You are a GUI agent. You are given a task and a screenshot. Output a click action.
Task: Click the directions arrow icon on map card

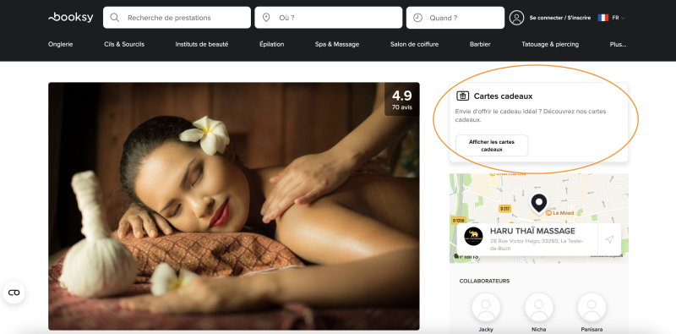click(x=609, y=239)
